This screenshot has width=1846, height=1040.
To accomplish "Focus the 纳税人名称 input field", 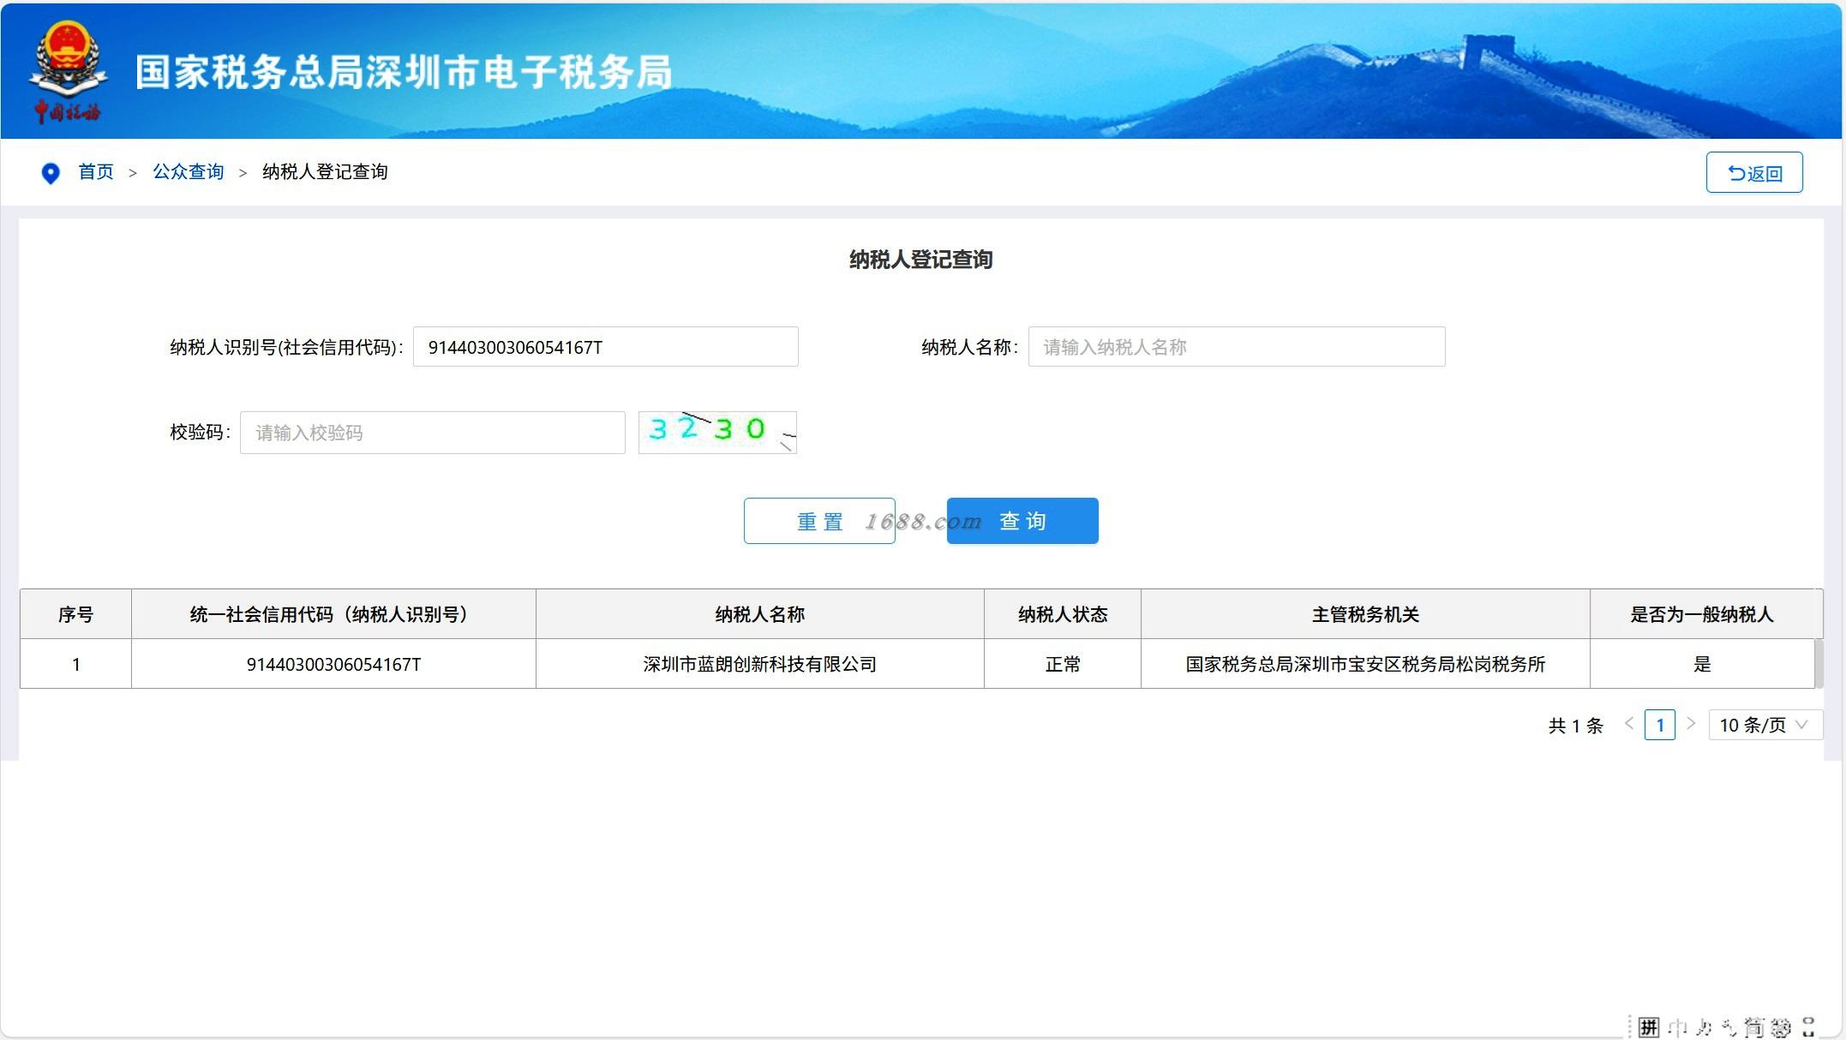I will (1236, 347).
